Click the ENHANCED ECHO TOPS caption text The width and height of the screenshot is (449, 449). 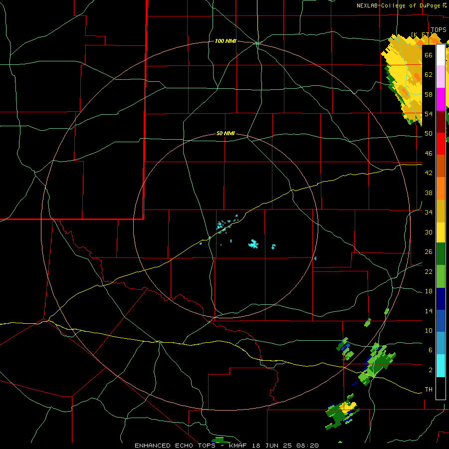(175, 446)
